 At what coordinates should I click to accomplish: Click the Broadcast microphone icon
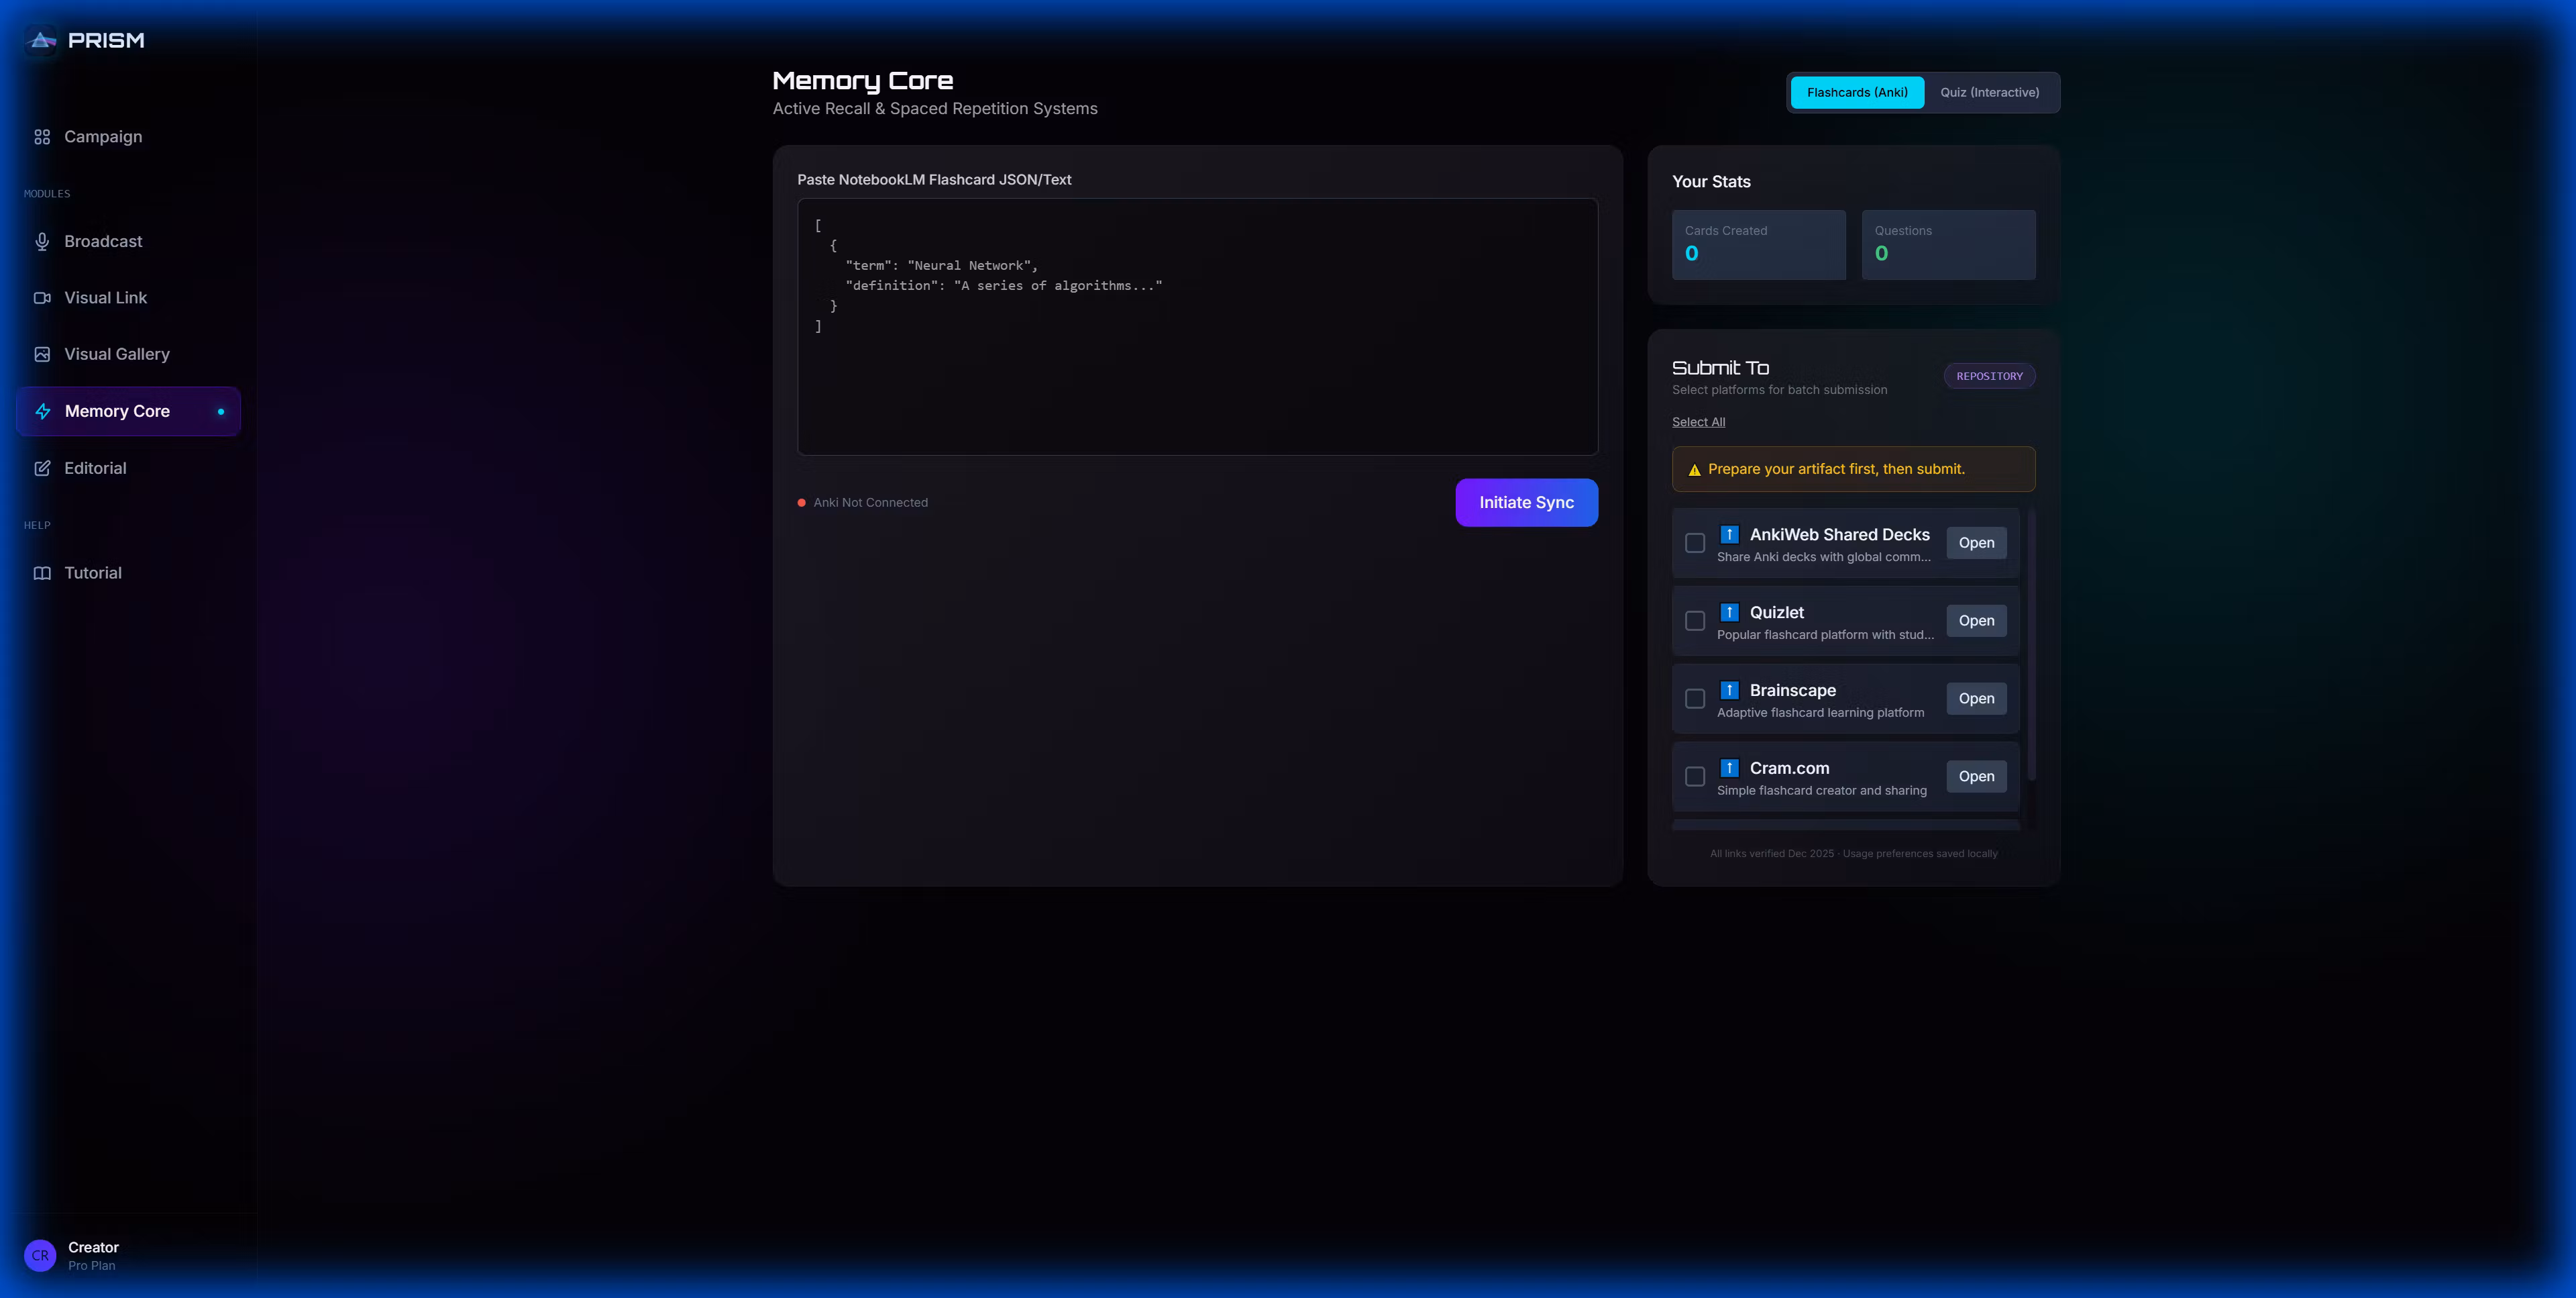42,241
